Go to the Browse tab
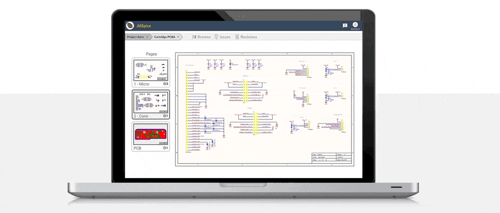This screenshot has width=500, height=213. point(204,37)
